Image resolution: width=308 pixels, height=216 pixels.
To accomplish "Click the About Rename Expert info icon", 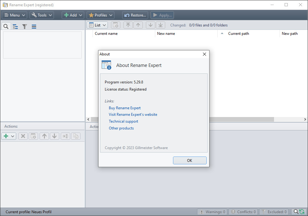I will 107,65.
